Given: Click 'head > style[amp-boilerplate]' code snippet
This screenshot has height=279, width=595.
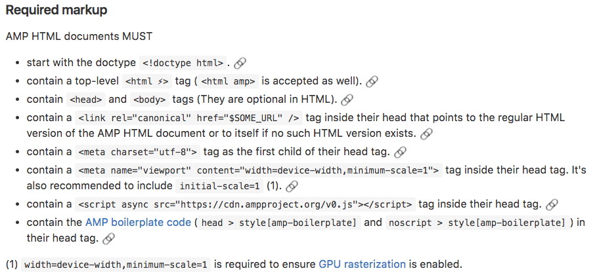Looking at the screenshot, I should coord(279,223).
